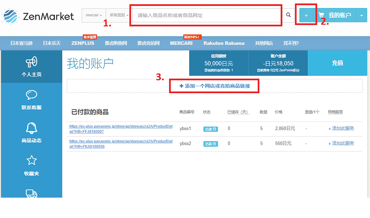370x218 pixels.
Task: Open 雅虎购物网 in the navigation bar
Action: point(116,43)
